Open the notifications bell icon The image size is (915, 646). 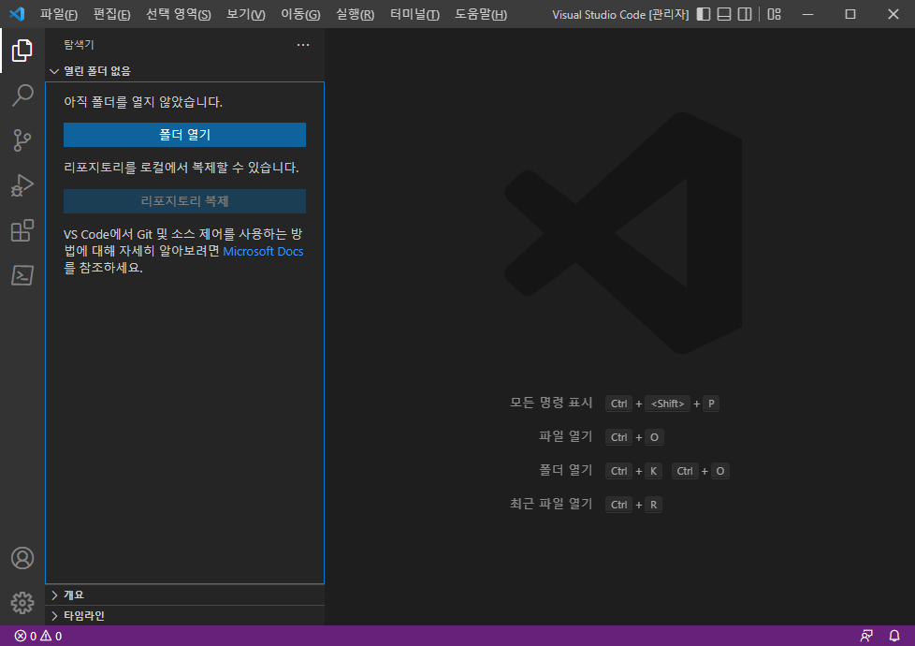(x=894, y=636)
